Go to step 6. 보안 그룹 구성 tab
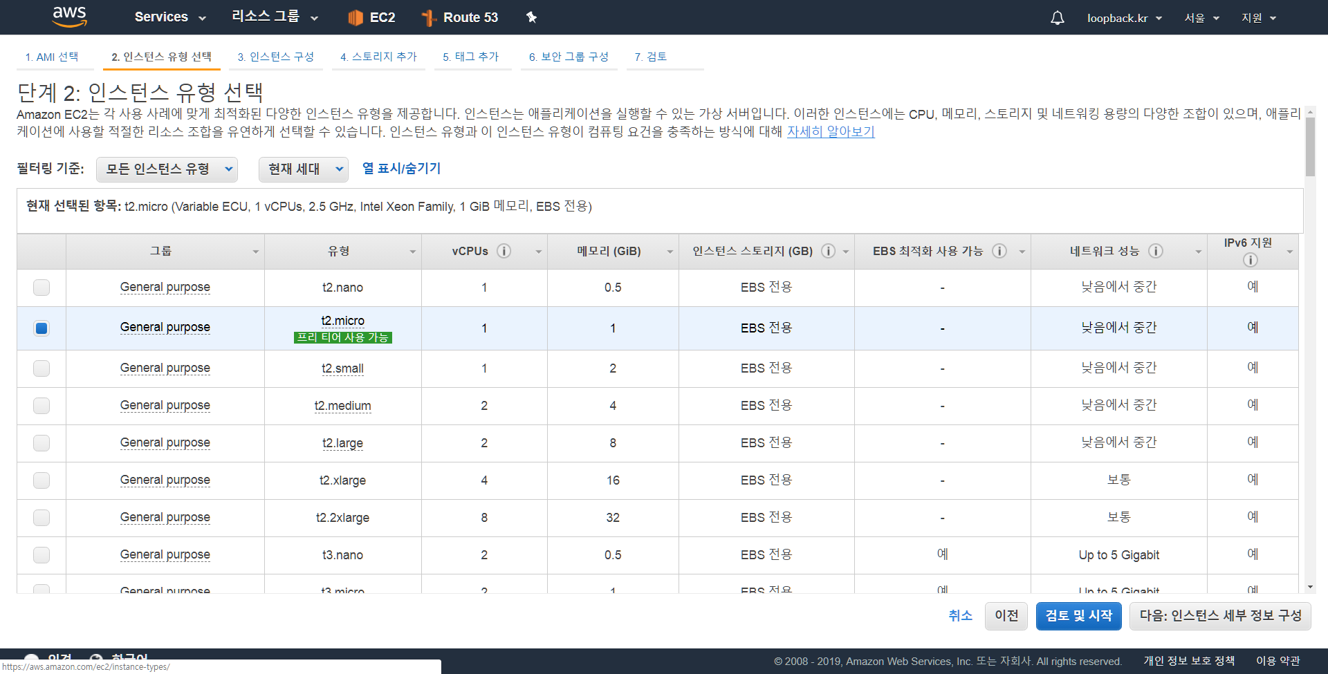This screenshot has height=674, width=1328. (569, 57)
